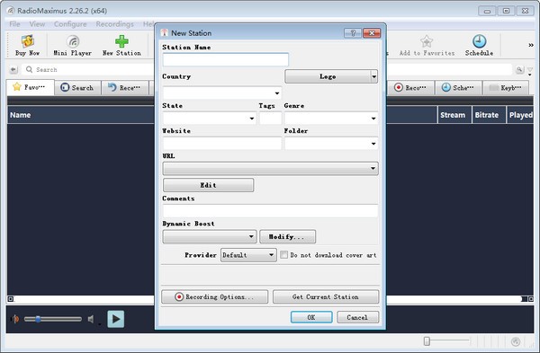Close the New Station dialog
Screen dimensions: 540x353
pyautogui.click(x=372, y=33)
